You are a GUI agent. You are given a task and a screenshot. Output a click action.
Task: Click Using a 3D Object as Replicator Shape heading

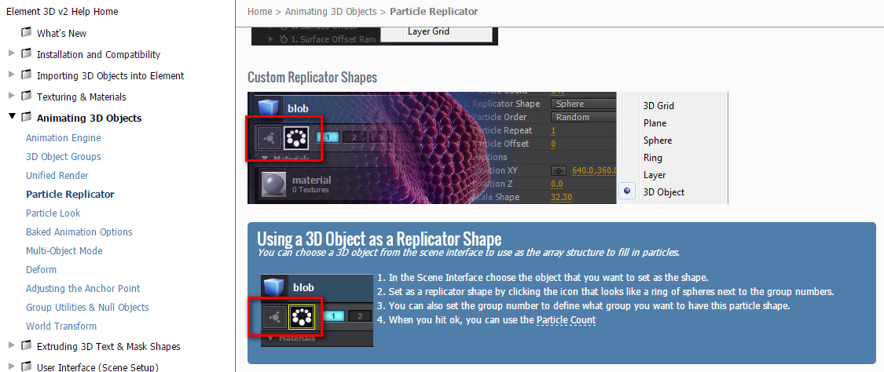(379, 238)
